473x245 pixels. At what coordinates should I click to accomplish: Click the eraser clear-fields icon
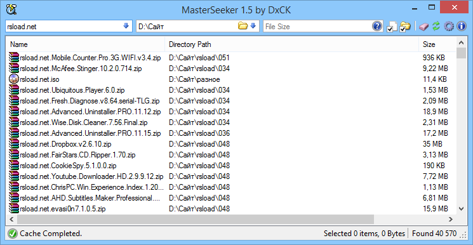423,27
